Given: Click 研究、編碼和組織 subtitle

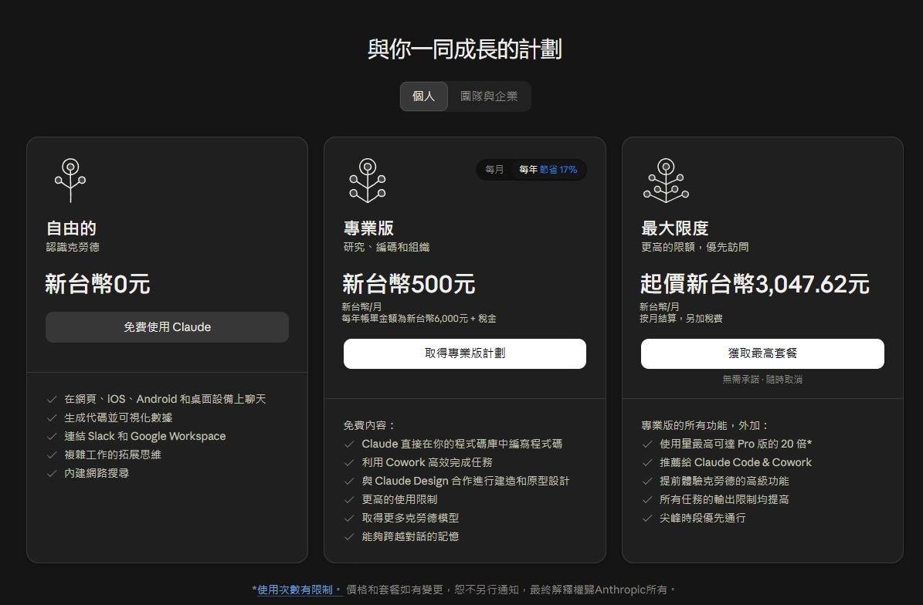Looking at the screenshot, I should tap(386, 248).
